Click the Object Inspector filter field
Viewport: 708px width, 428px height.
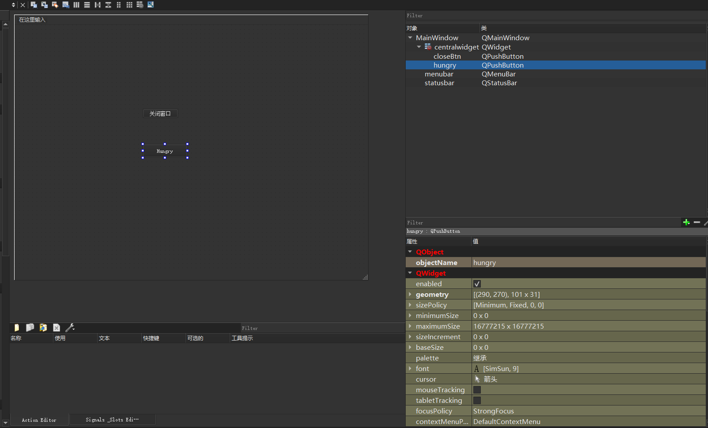[x=556, y=15]
